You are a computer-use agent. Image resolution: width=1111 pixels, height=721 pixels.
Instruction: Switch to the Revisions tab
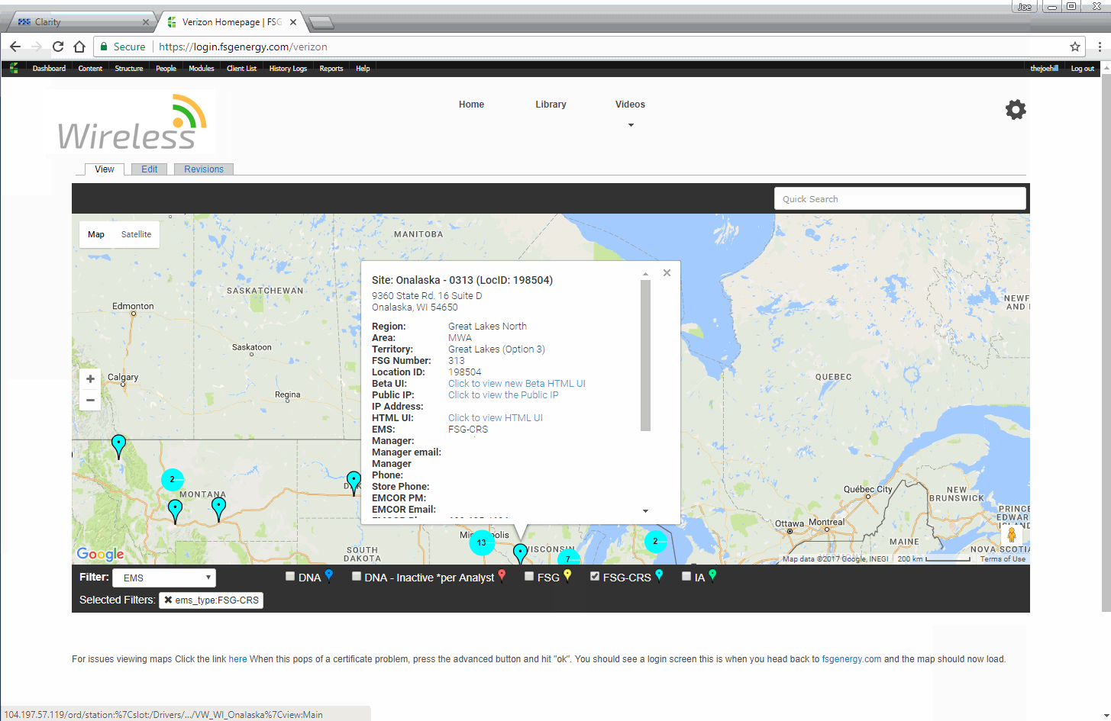click(x=203, y=169)
